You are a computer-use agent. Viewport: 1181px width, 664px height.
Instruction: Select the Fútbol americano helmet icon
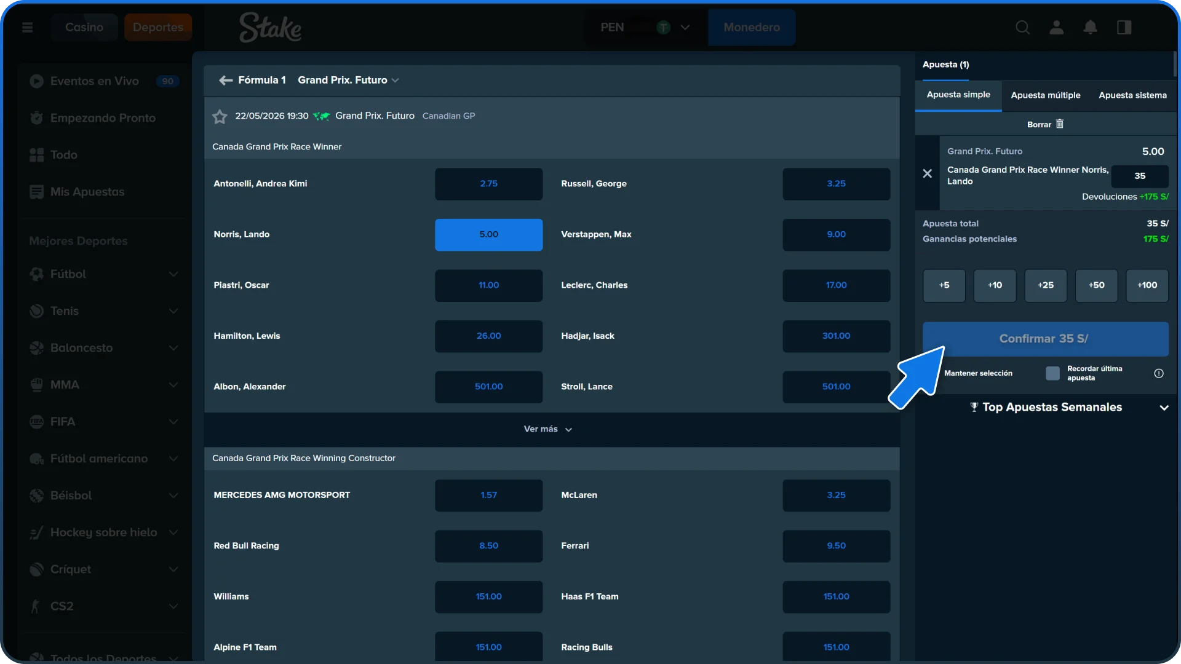(x=37, y=459)
